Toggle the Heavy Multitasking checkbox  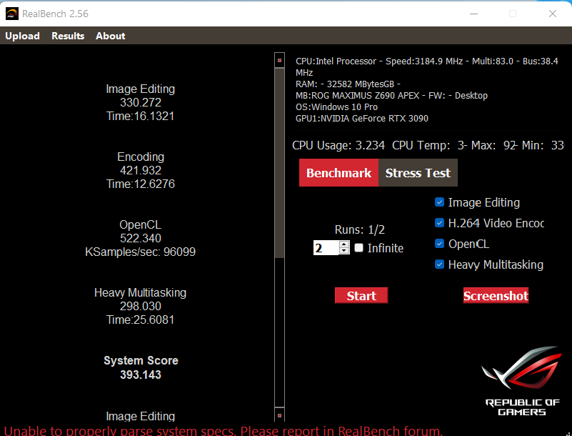(440, 264)
